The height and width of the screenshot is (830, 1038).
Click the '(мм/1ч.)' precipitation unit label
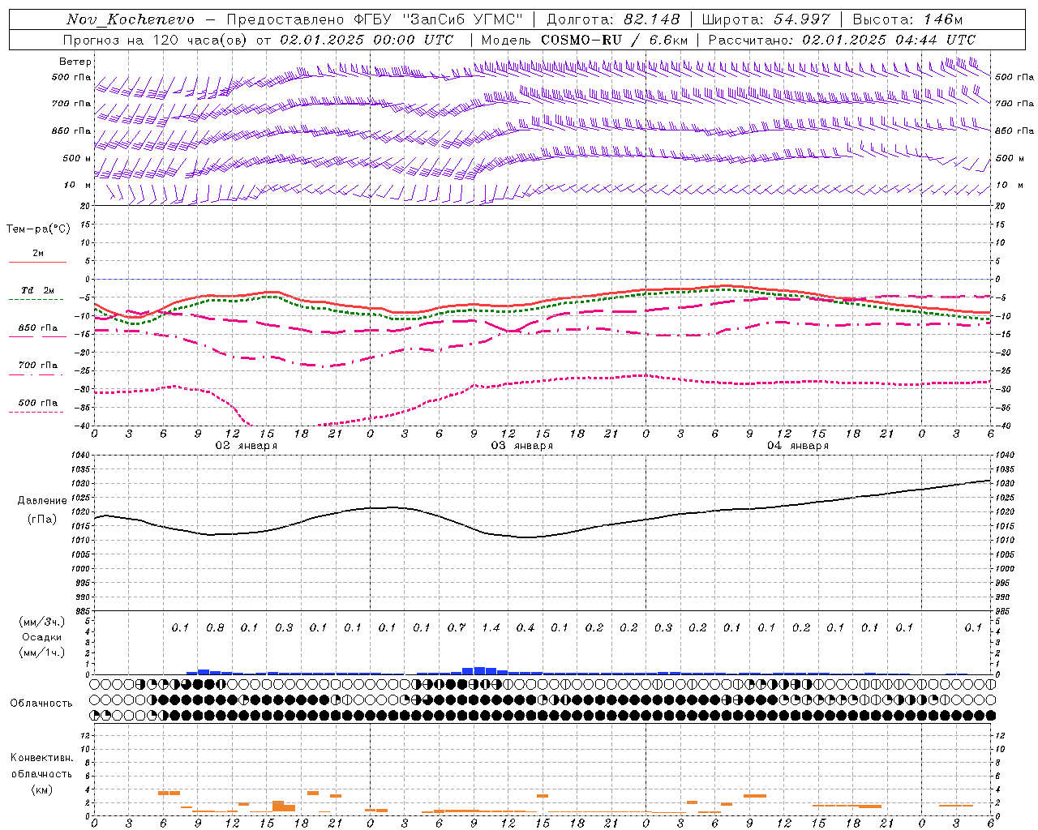click(42, 652)
